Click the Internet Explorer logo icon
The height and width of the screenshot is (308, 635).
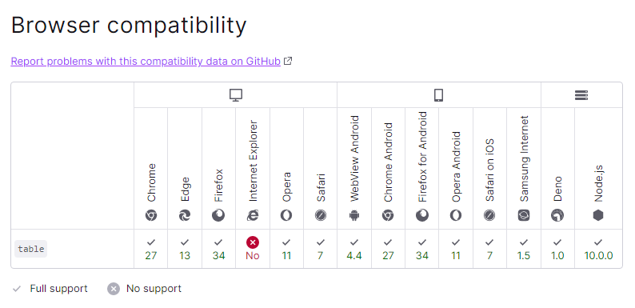point(253,215)
